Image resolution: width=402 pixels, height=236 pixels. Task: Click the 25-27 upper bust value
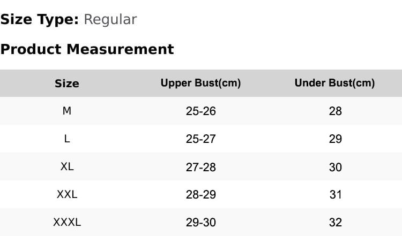pyautogui.click(x=201, y=139)
